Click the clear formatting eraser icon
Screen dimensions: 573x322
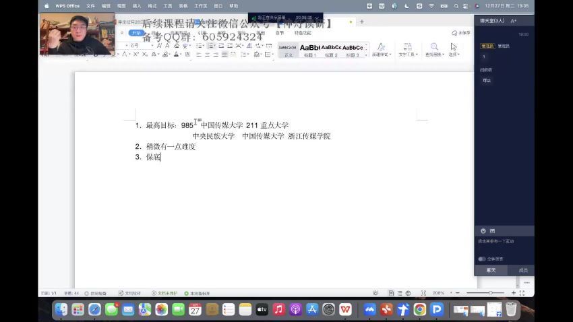[x=177, y=46]
